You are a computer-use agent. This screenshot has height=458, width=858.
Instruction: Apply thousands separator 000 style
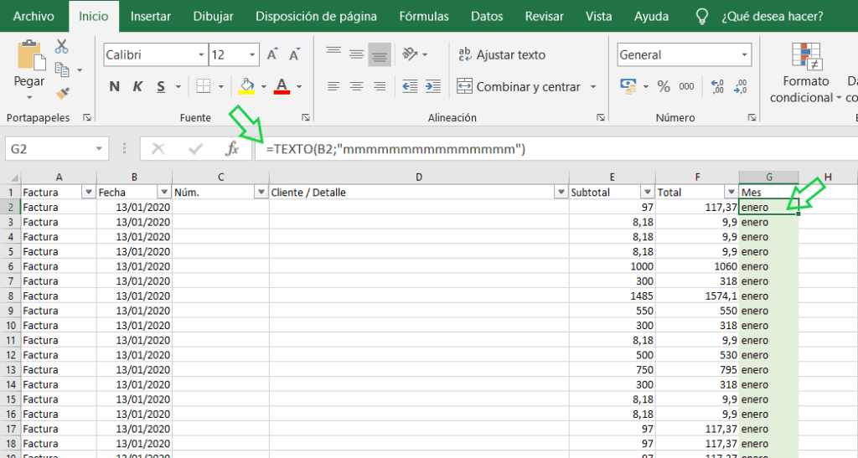click(x=686, y=86)
